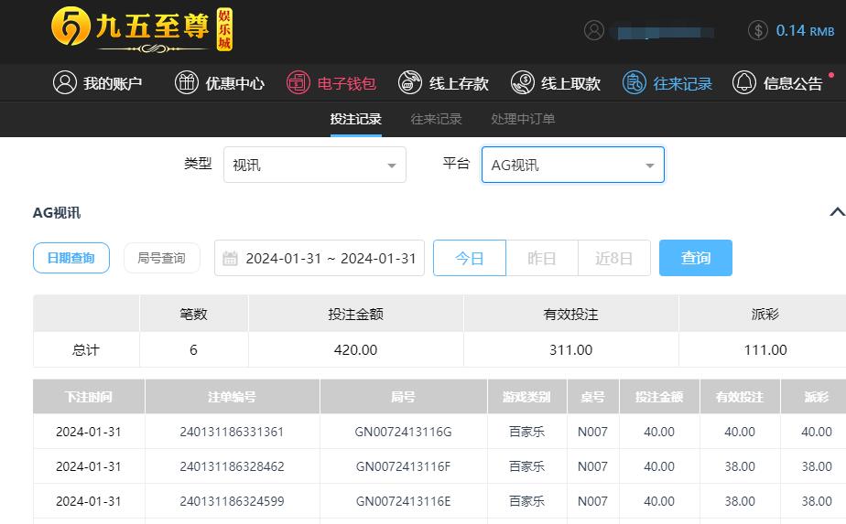The image size is (846, 524).
Task: Switch to the 往来记录 sub-tab
Action: [x=436, y=119]
